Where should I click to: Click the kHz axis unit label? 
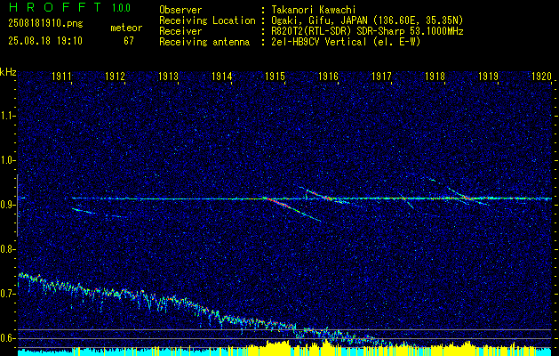[x=8, y=72]
